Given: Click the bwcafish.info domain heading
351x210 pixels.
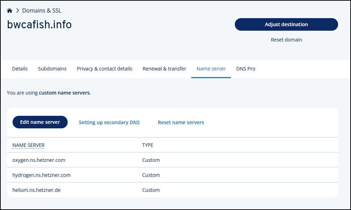Looking at the screenshot, I should point(39,25).
